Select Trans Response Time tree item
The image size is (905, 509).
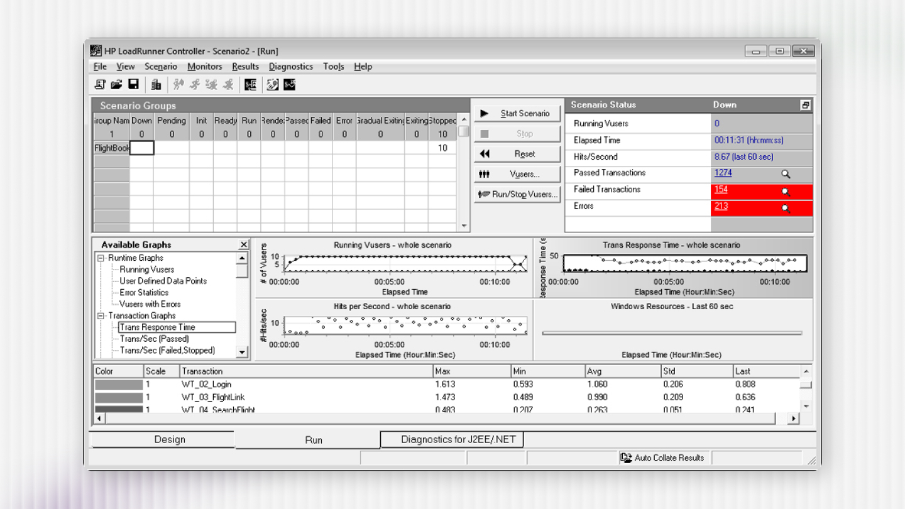pyautogui.click(x=177, y=327)
